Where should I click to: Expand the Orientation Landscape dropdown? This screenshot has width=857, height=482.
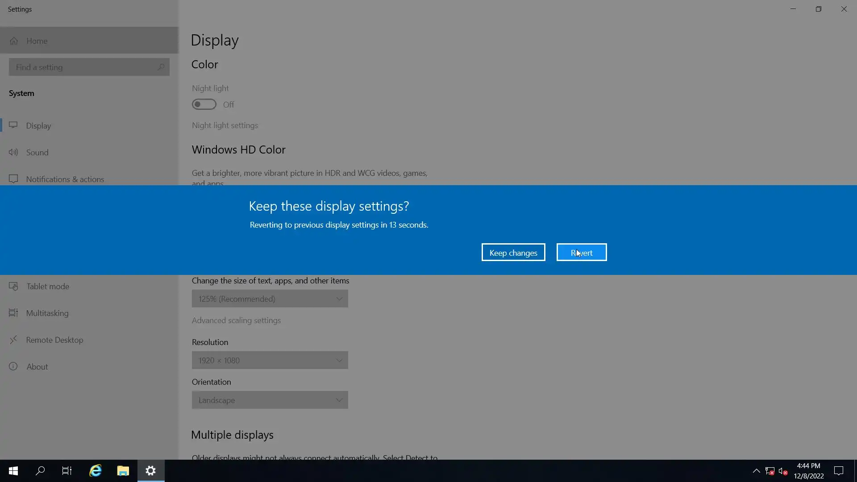click(270, 400)
